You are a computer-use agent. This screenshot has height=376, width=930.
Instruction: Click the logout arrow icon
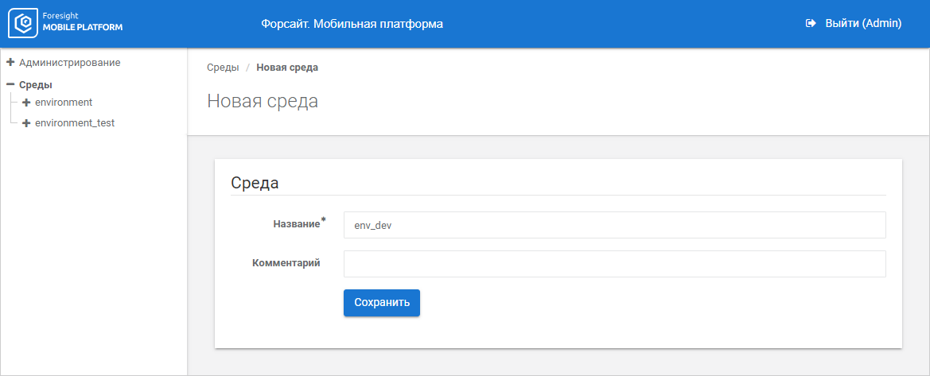tap(811, 24)
